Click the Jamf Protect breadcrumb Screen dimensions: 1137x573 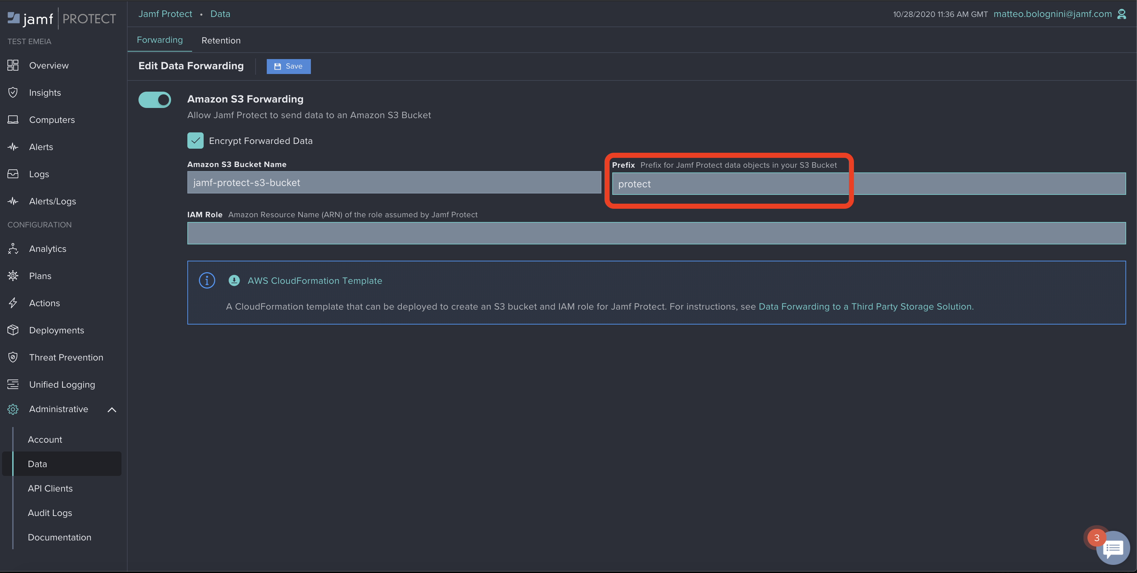pyautogui.click(x=165, y=14)
